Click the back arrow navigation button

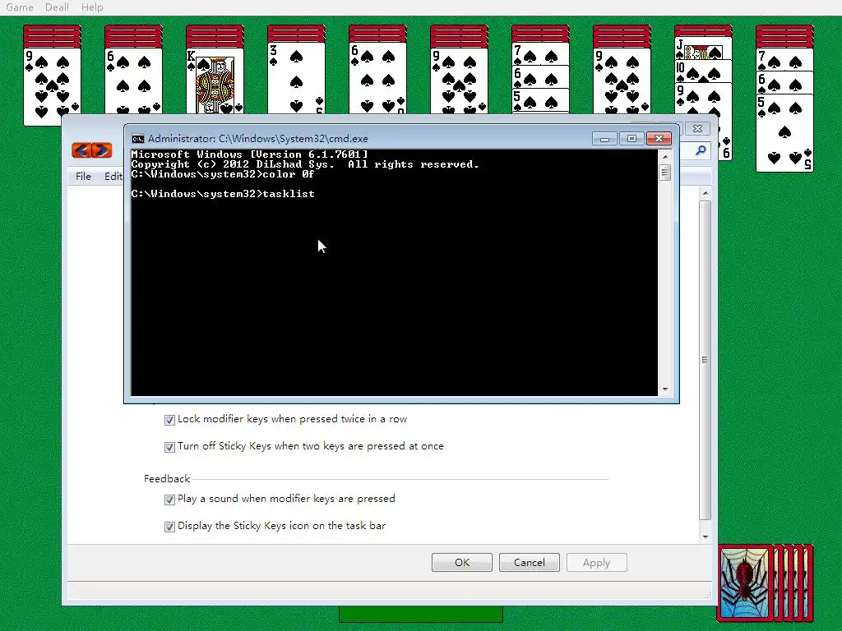[81, 150]
